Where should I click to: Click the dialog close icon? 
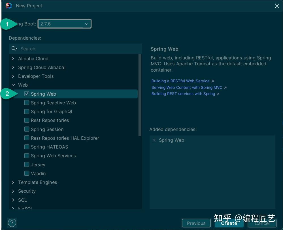[x=277, y=6]
